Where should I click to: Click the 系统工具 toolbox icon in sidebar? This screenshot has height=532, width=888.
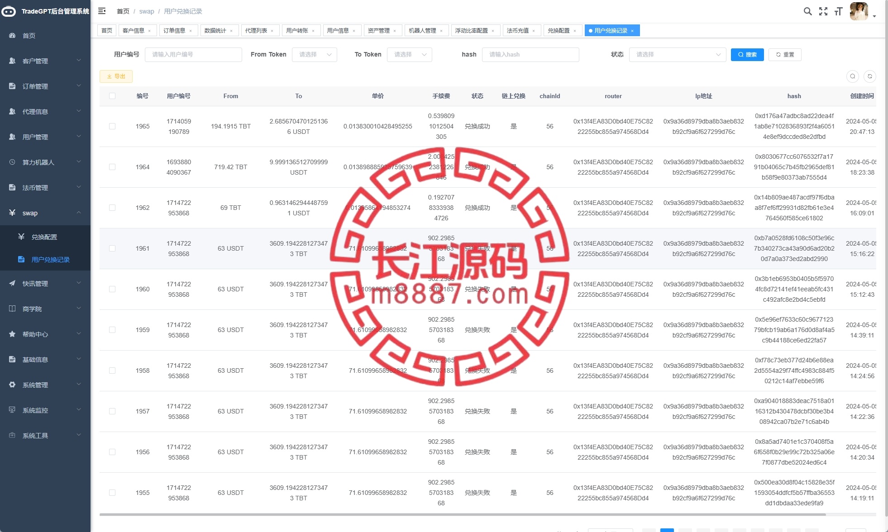12,435
